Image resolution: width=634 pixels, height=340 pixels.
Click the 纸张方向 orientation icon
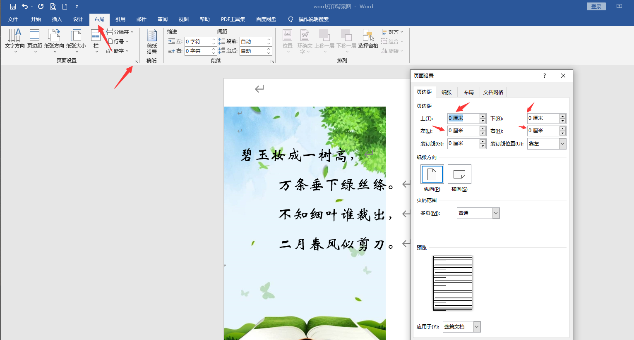[x=54, y=40]
